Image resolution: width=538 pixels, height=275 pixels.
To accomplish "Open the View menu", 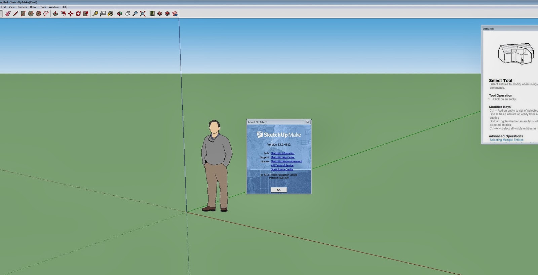I will coord(12,7).
